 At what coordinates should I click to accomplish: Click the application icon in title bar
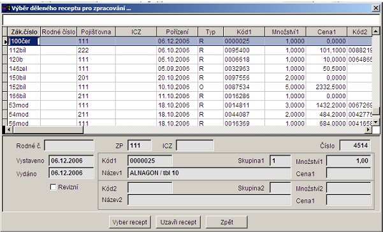[x=6, y=8]
